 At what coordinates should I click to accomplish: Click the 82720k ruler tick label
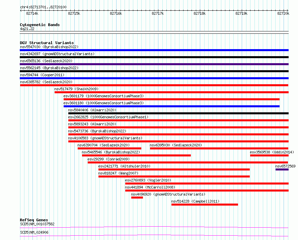tap(283, 13)
